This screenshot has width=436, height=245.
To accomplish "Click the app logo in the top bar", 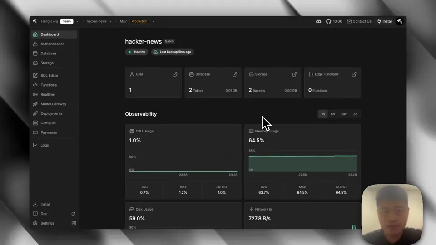I will (x=35, y=21).
